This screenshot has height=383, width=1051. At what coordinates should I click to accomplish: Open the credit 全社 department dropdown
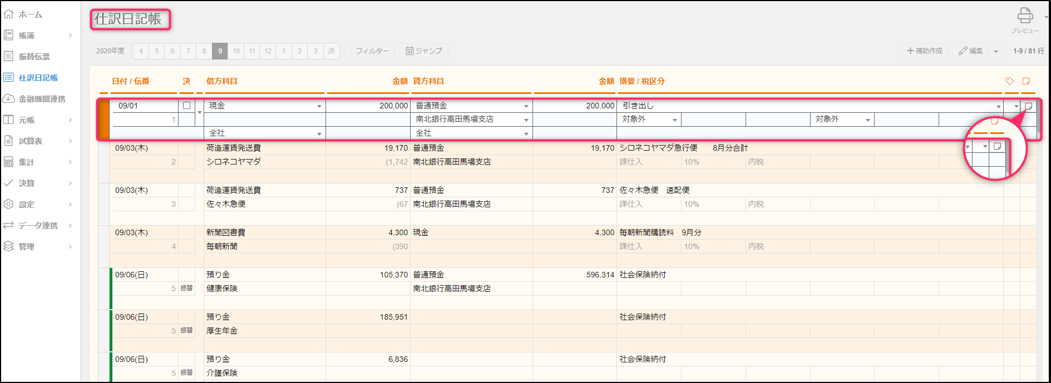pos(526,133)
